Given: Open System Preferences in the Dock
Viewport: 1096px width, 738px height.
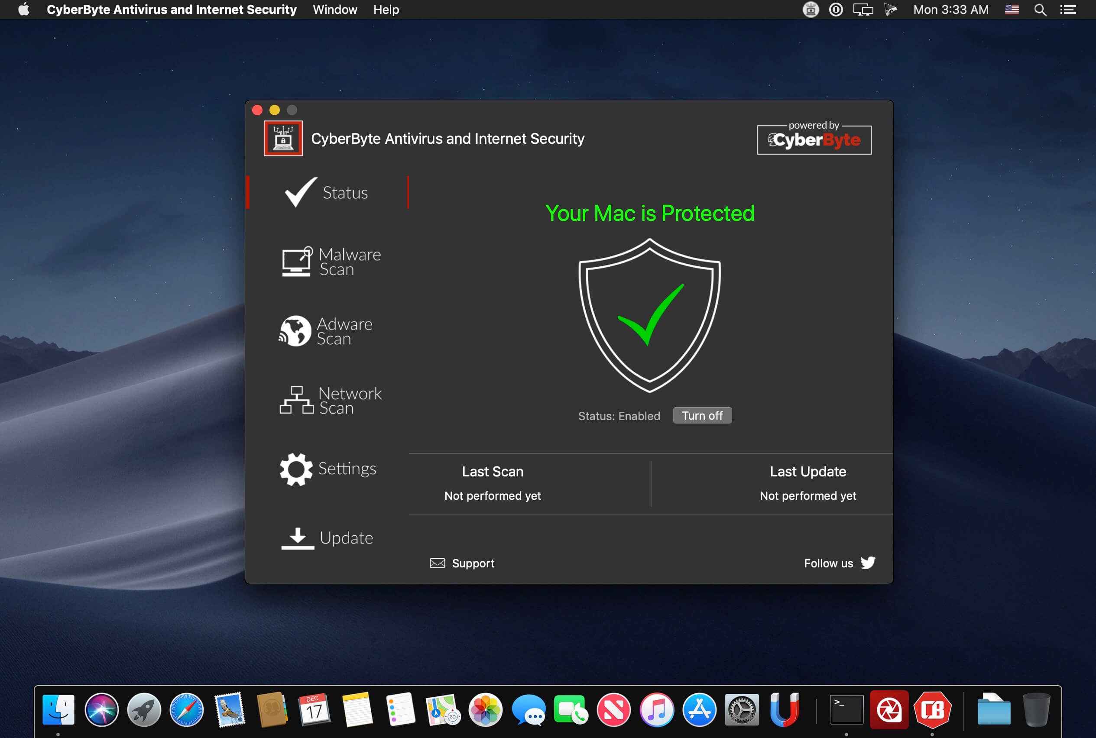Looking at the screenshot, I should [x=742, y=709].
